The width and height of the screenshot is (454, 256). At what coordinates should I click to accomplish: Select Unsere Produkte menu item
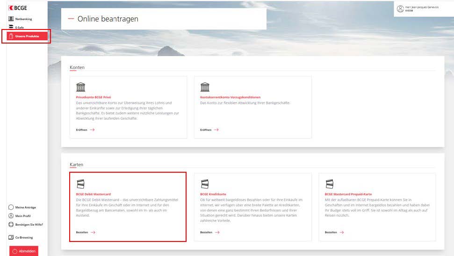point(27,36)
